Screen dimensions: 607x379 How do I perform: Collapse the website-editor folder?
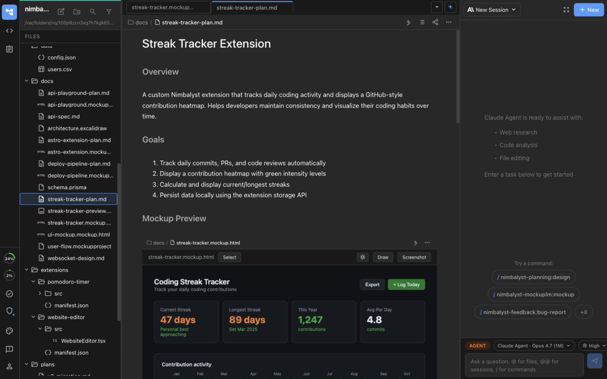(33, 317)
